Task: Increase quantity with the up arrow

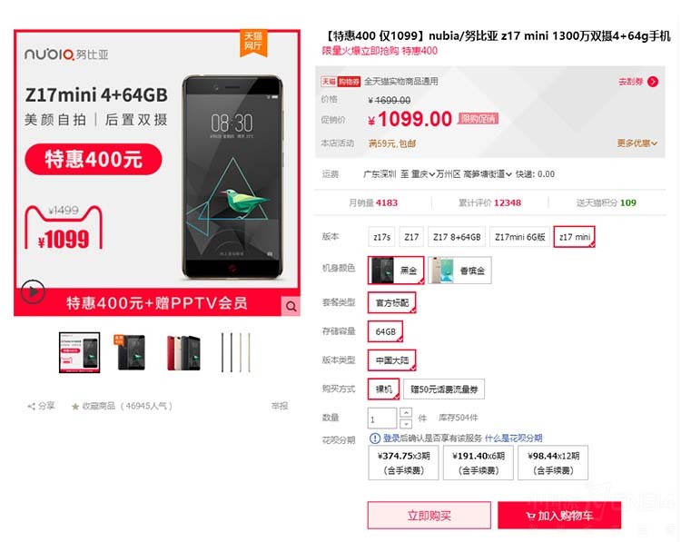Action: pos(406,412)
